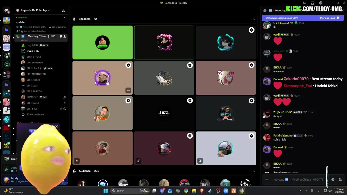Select the Meeting Citizen stage channel

tap(41, 36)
